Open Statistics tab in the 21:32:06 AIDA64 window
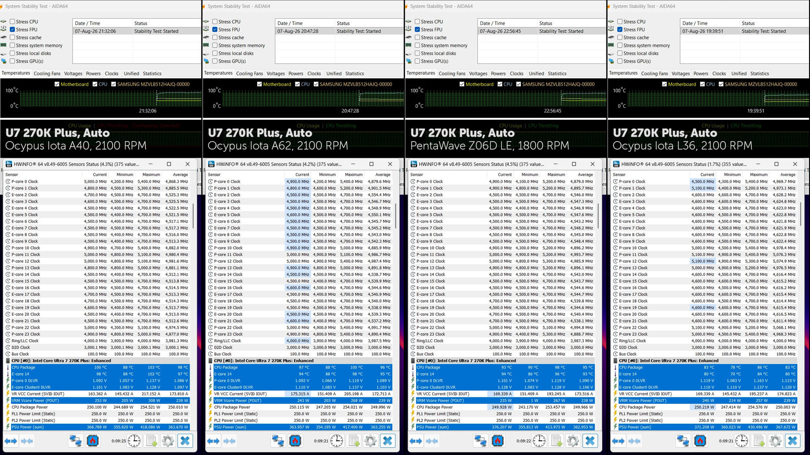810x455 pixels. click(x=152, y=73)
